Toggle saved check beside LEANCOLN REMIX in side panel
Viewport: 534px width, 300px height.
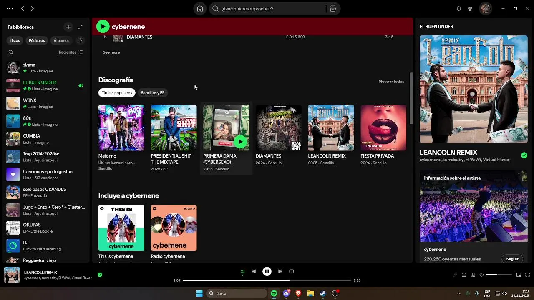point(524,155)
